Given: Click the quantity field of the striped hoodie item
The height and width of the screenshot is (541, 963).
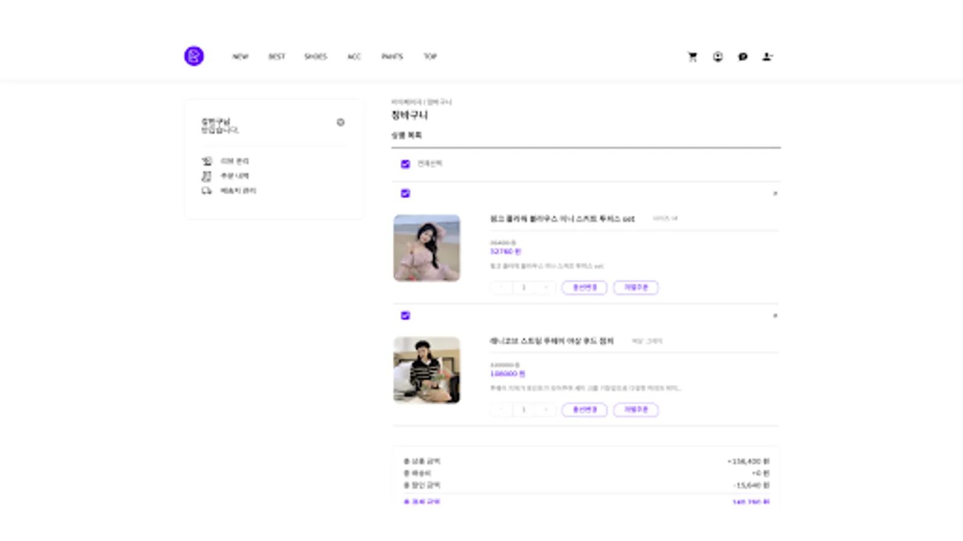Looking at the screenshot, I should 524,409.
